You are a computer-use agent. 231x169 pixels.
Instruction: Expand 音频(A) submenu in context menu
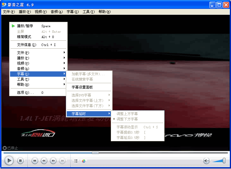[x=38, y=68]
